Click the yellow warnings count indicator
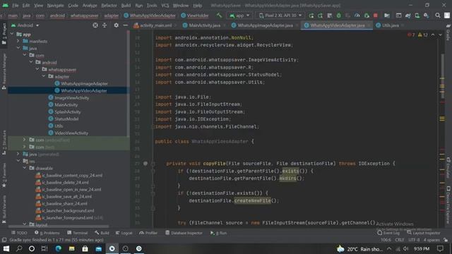 coord(423,35)
